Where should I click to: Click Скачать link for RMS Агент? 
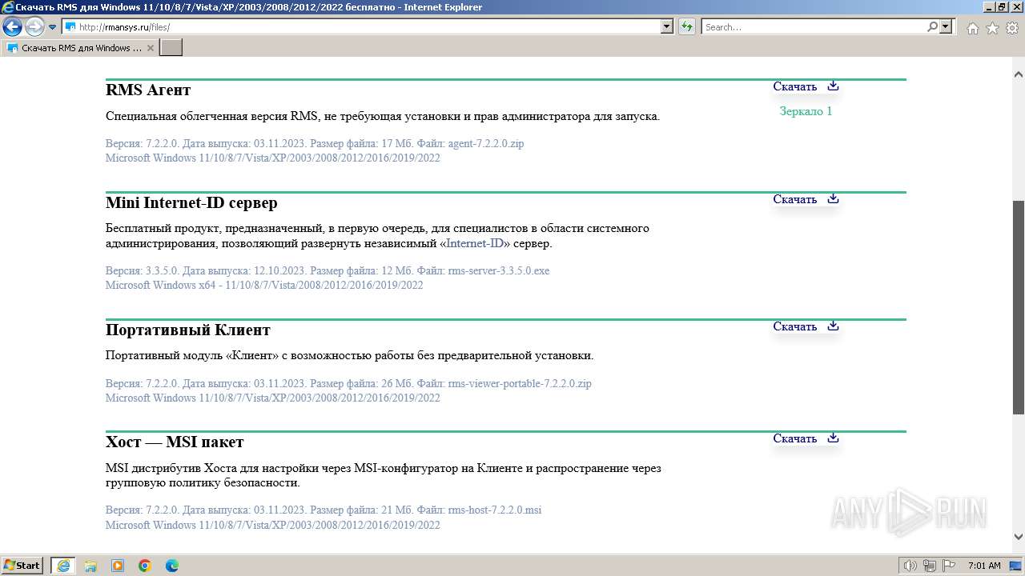pyautogui.click(x=794, y=86)
